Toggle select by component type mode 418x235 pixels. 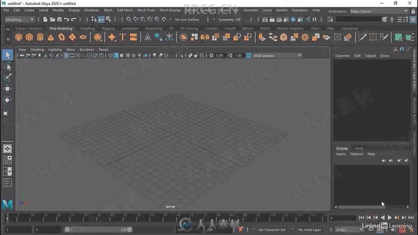click(108, 19)
